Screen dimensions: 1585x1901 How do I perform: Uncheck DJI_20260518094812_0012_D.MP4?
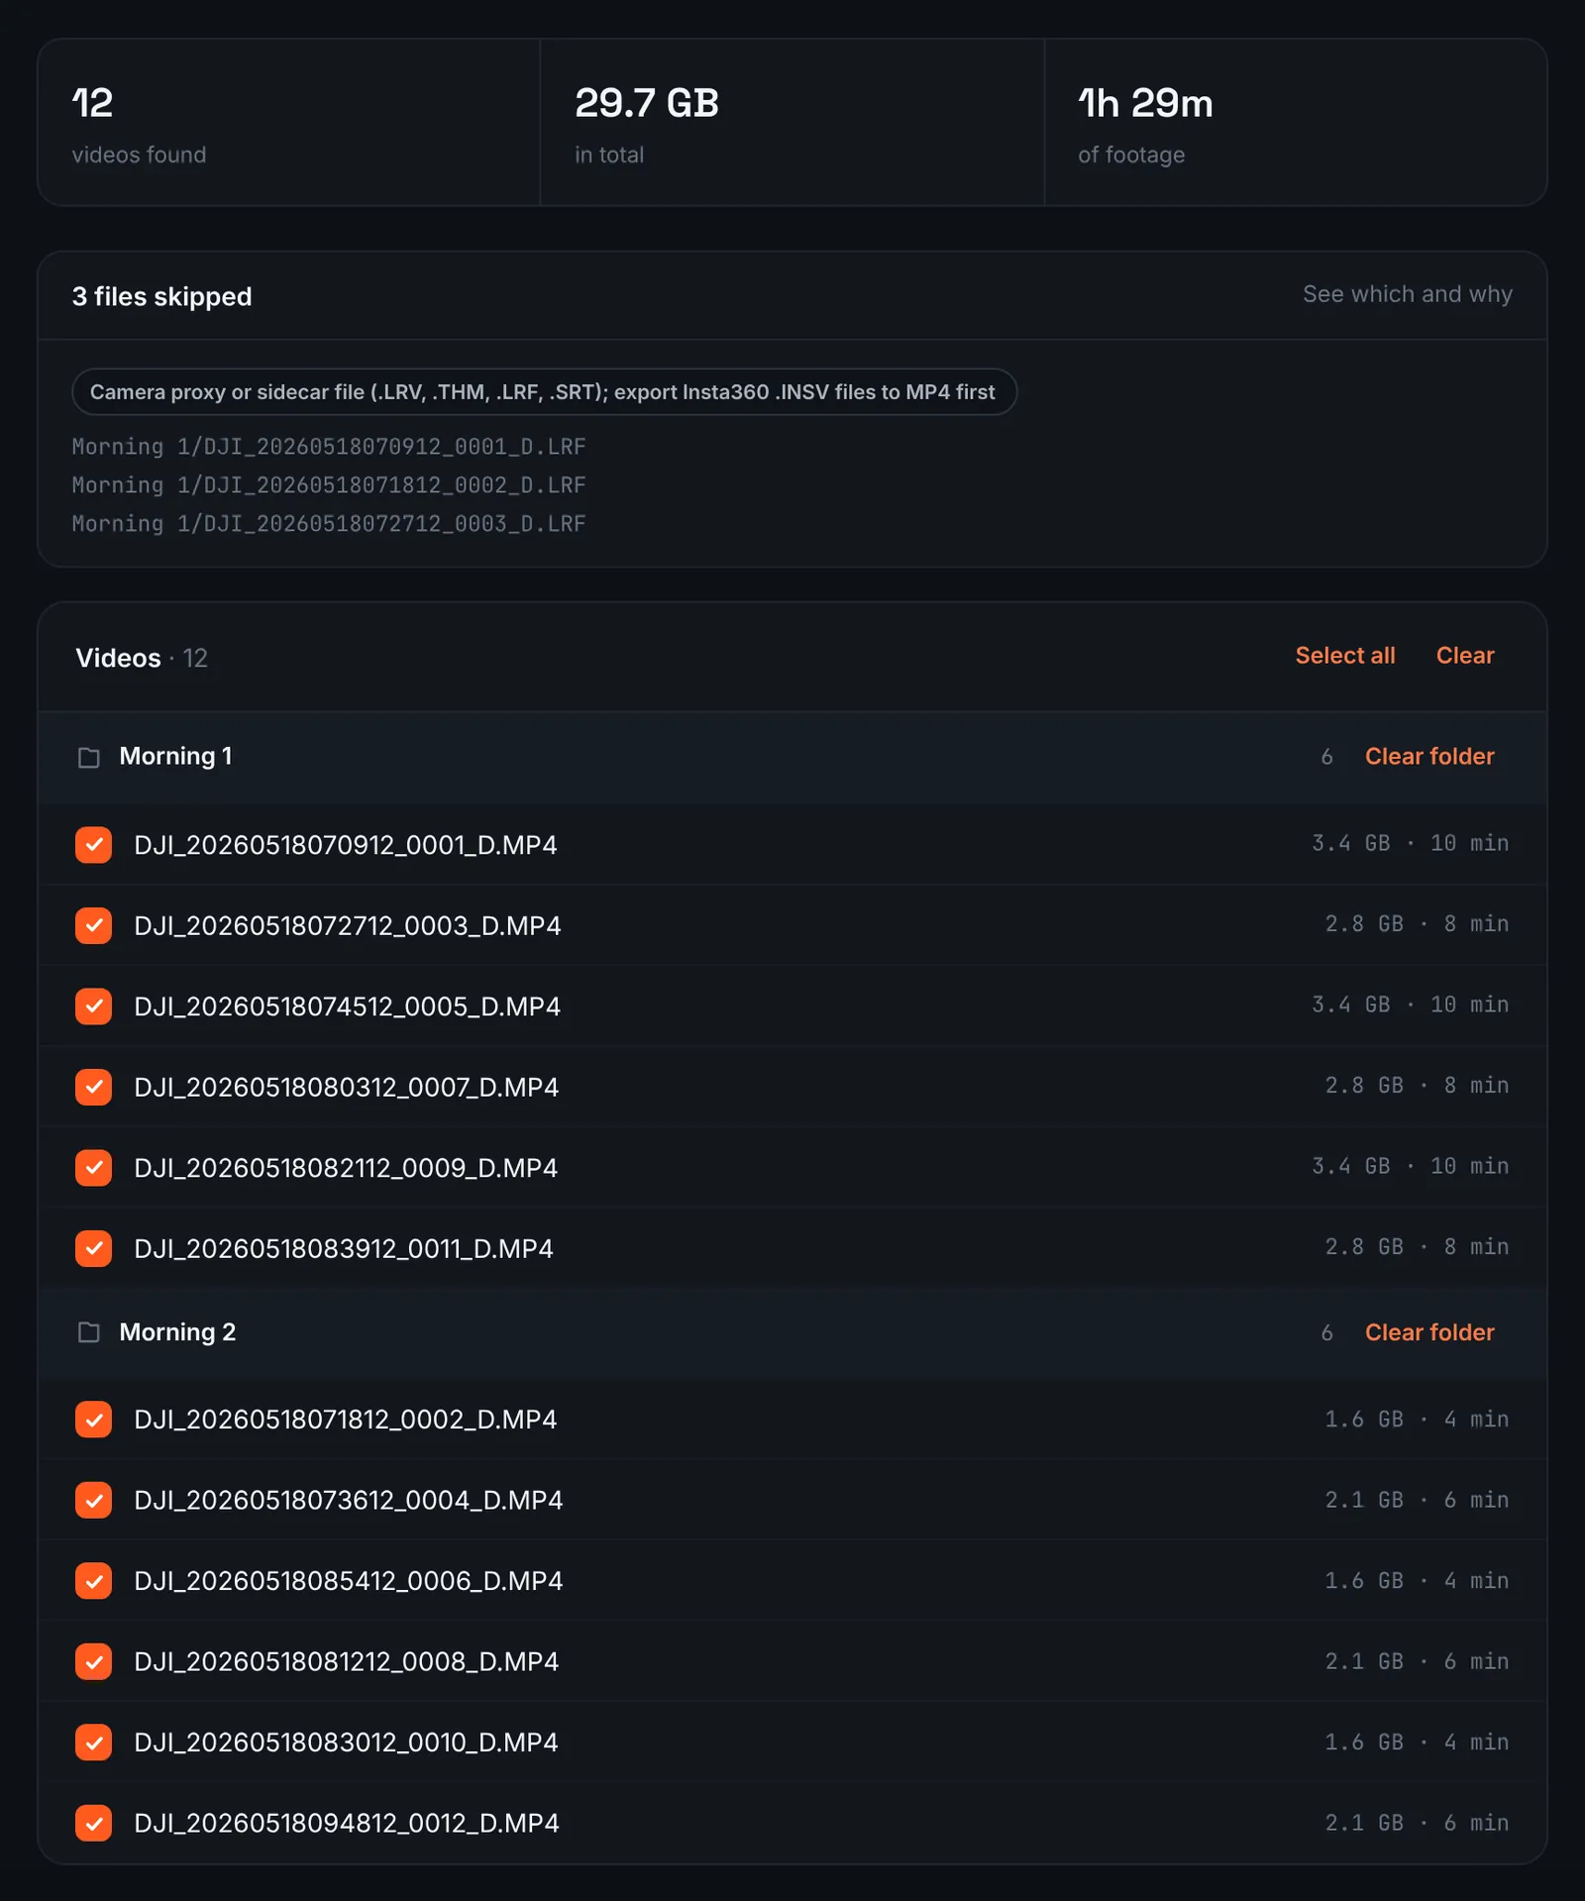pyautogui.click(x=93, y=1823)
